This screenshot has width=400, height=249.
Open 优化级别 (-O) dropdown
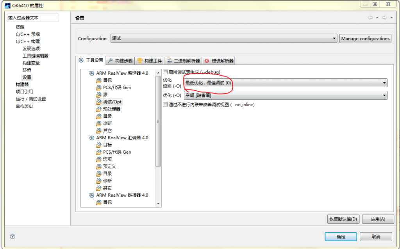click(x=286, y=83)
